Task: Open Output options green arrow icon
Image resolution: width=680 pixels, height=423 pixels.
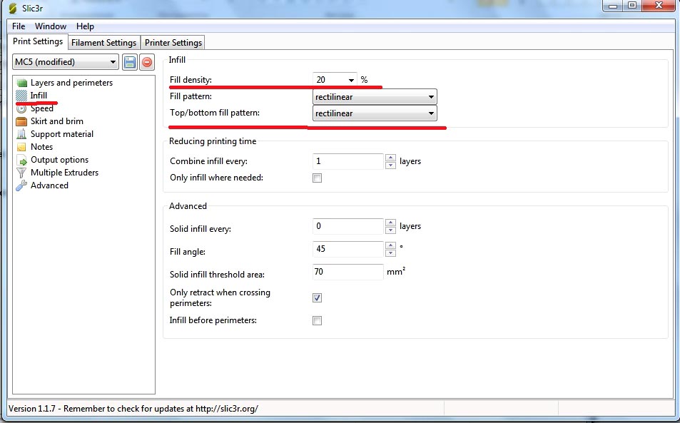Action: point(21,160)
